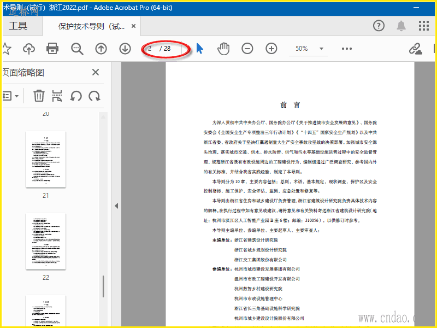Open the find text magnifier

coord(77,49)
